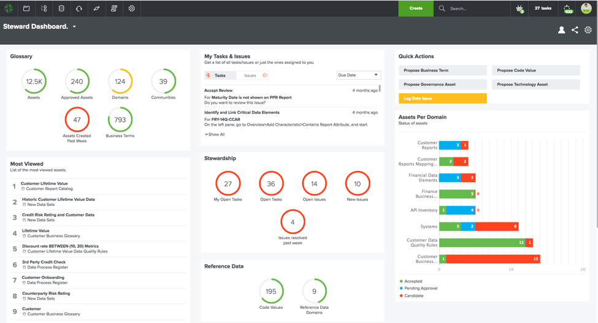Click the Collibra logo home icon

pyautogui.click(x=9, y=9)
